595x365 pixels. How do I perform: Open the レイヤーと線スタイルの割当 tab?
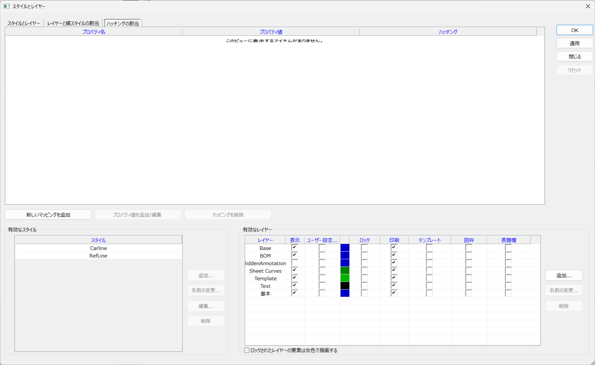click(73, 23)
